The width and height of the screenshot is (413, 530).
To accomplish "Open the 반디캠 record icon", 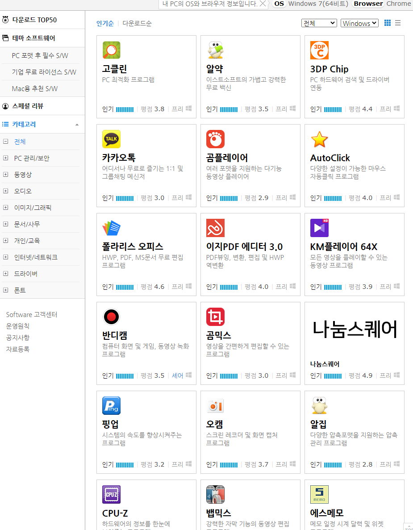I will pos(111,317).
